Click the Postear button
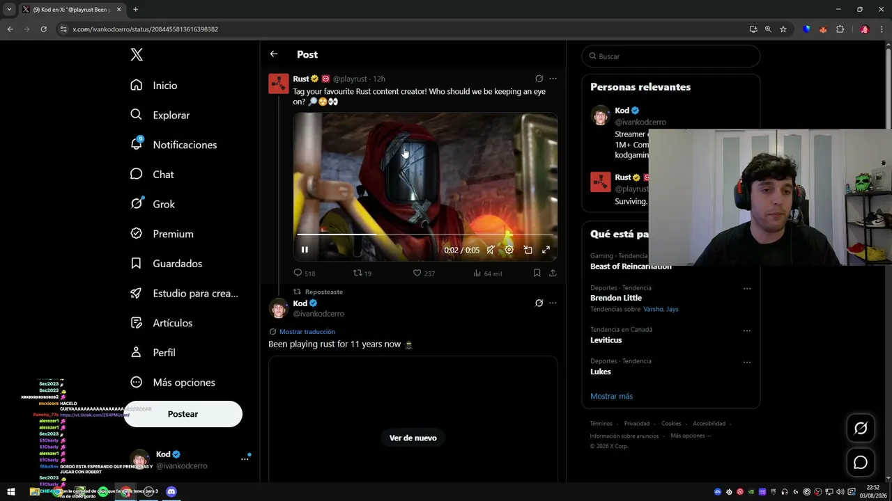892x501 pixels. coord(183,414)
